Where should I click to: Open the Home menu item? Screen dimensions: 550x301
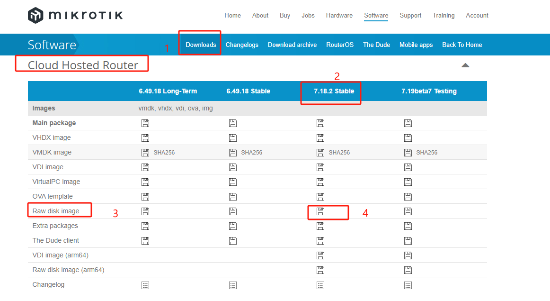232,16
